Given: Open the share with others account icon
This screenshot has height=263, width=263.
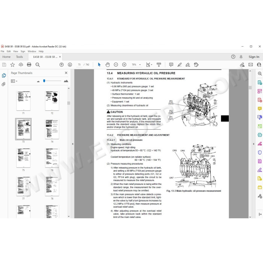Looking at the screenshot, I should coord(259,65).
